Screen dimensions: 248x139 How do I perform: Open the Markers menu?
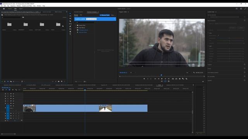19,6
